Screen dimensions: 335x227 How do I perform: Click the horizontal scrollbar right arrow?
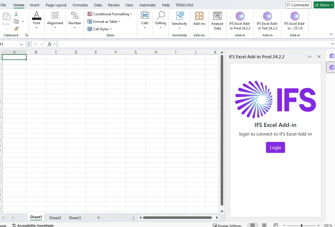217,217
